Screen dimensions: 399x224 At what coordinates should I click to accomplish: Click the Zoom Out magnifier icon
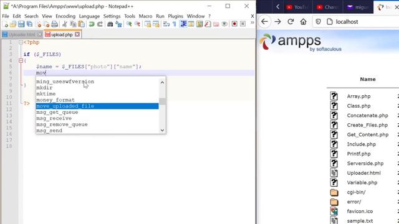(137, 24)
